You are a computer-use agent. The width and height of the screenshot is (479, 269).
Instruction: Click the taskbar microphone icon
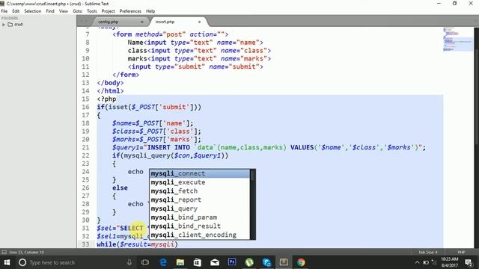tap(129, 262)
